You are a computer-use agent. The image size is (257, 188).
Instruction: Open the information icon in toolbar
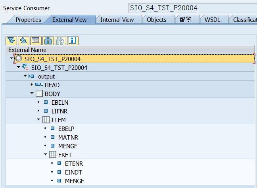[73, 40]
